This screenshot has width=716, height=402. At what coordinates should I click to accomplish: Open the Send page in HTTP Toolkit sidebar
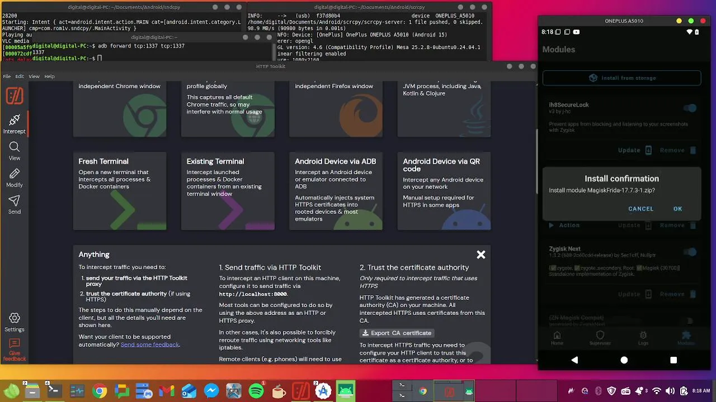[x=15, y=204]
